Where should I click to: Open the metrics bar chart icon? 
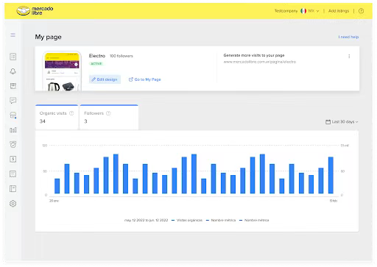13,129
